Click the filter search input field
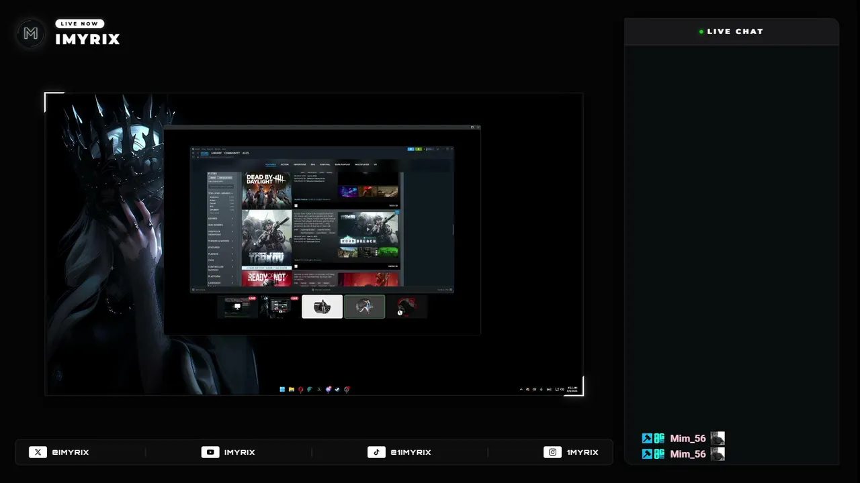This screenshot has width=860, height=483. click(x=220, y=186)
